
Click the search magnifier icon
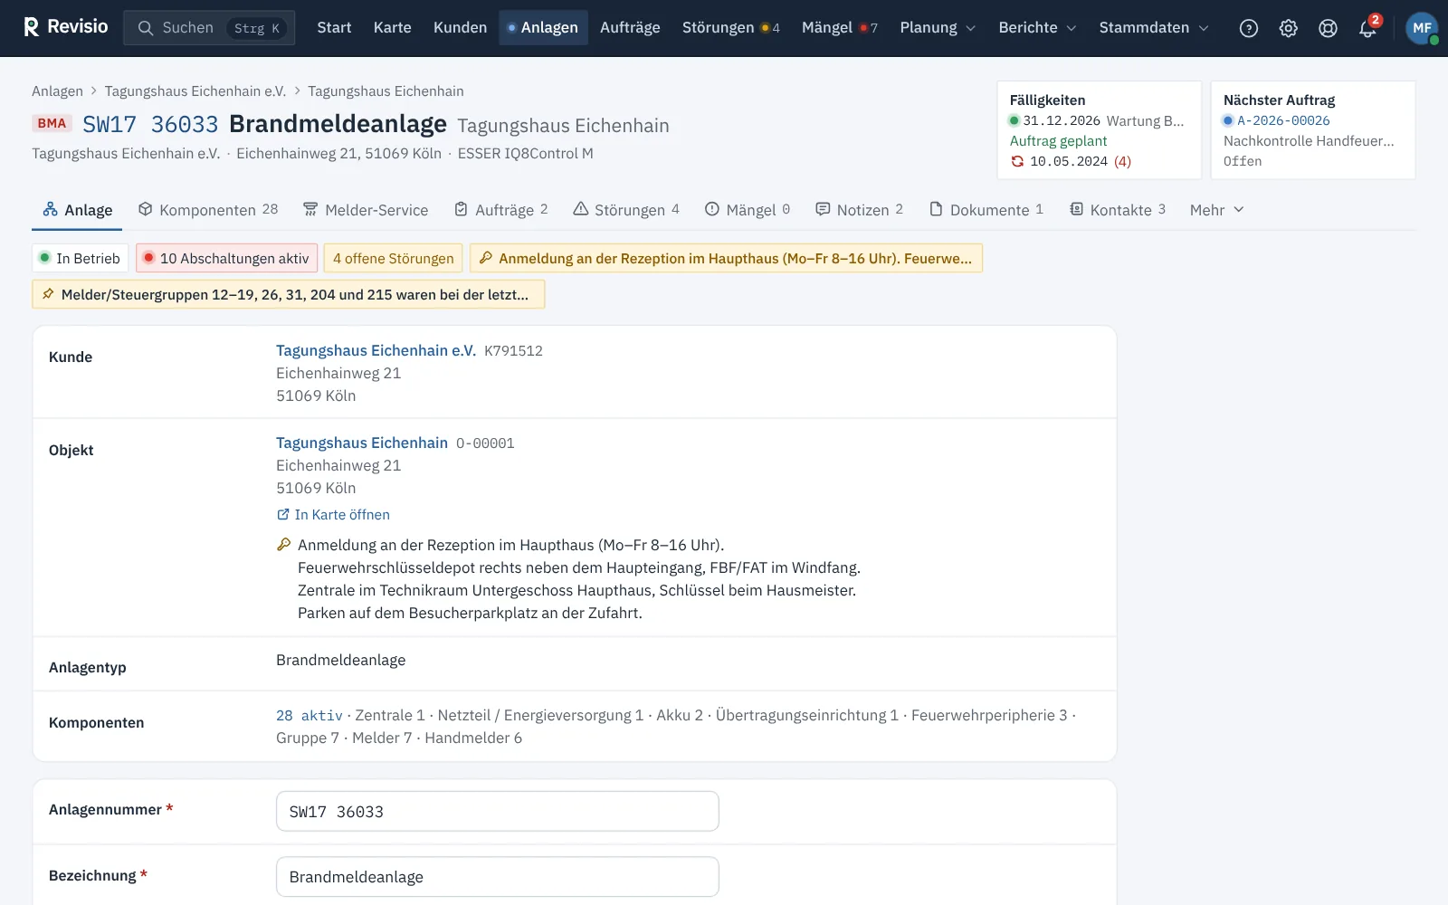coord(145,28)
